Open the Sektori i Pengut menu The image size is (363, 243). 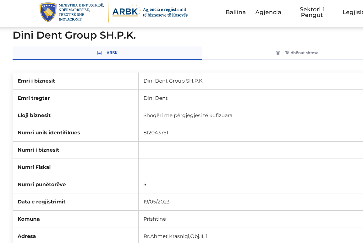[x=311, y=12]
